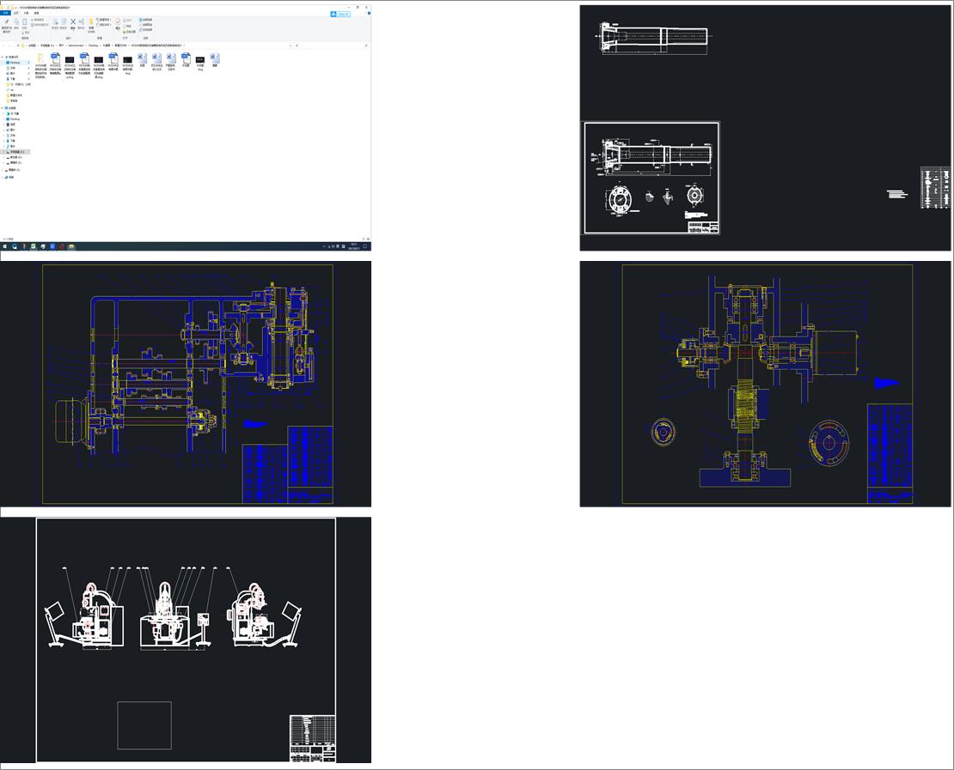Click the large icons view toggle at bottom right of Explorer
This screenshot has height=770, width=954.
(370, 239)
